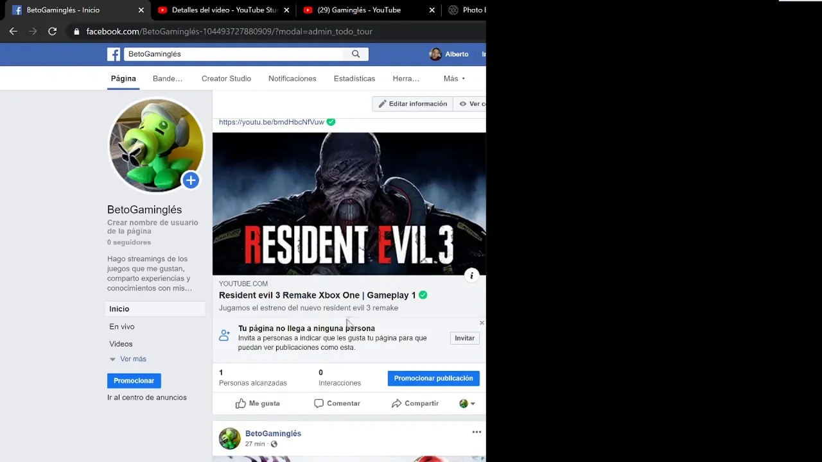Open Notificaciones tab
Viewport: 822px width, 462px height.
pos(292,78)
